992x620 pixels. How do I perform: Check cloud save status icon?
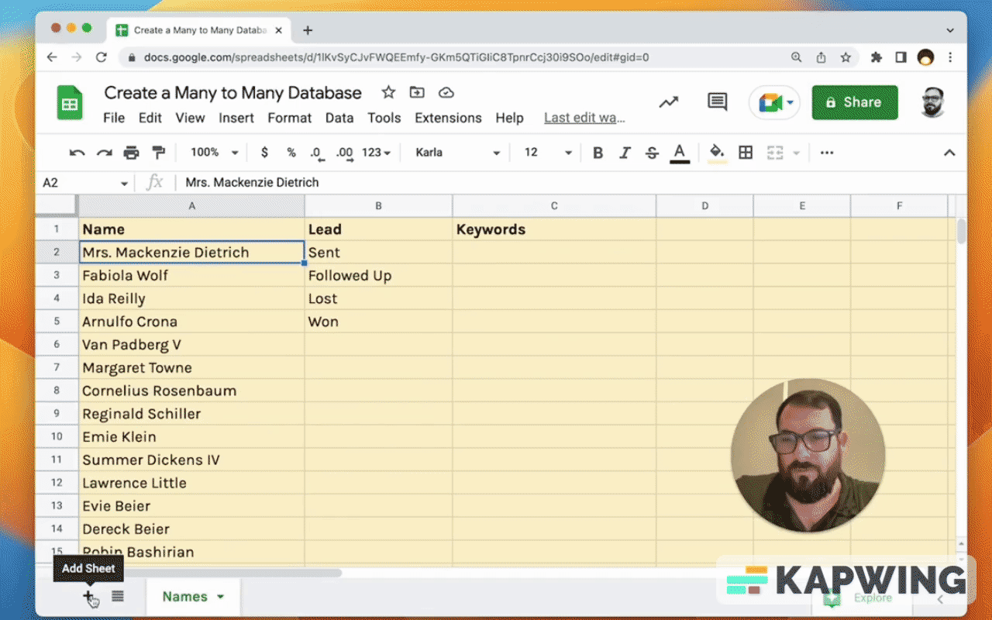pos(446,93)
